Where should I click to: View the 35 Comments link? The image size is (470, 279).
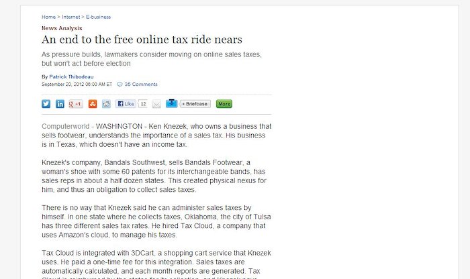[x=141, y=85]
